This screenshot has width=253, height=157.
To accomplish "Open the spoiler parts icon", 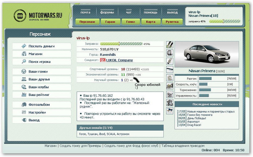I will (170, 70).
